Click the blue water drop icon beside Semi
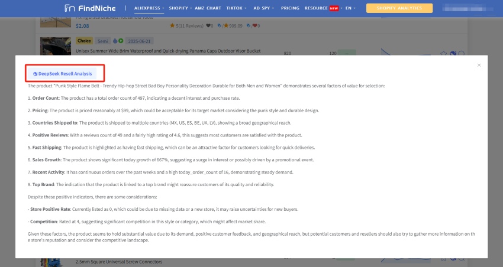 115,41
